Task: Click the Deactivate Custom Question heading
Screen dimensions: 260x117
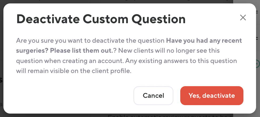Action: point(101,19)
